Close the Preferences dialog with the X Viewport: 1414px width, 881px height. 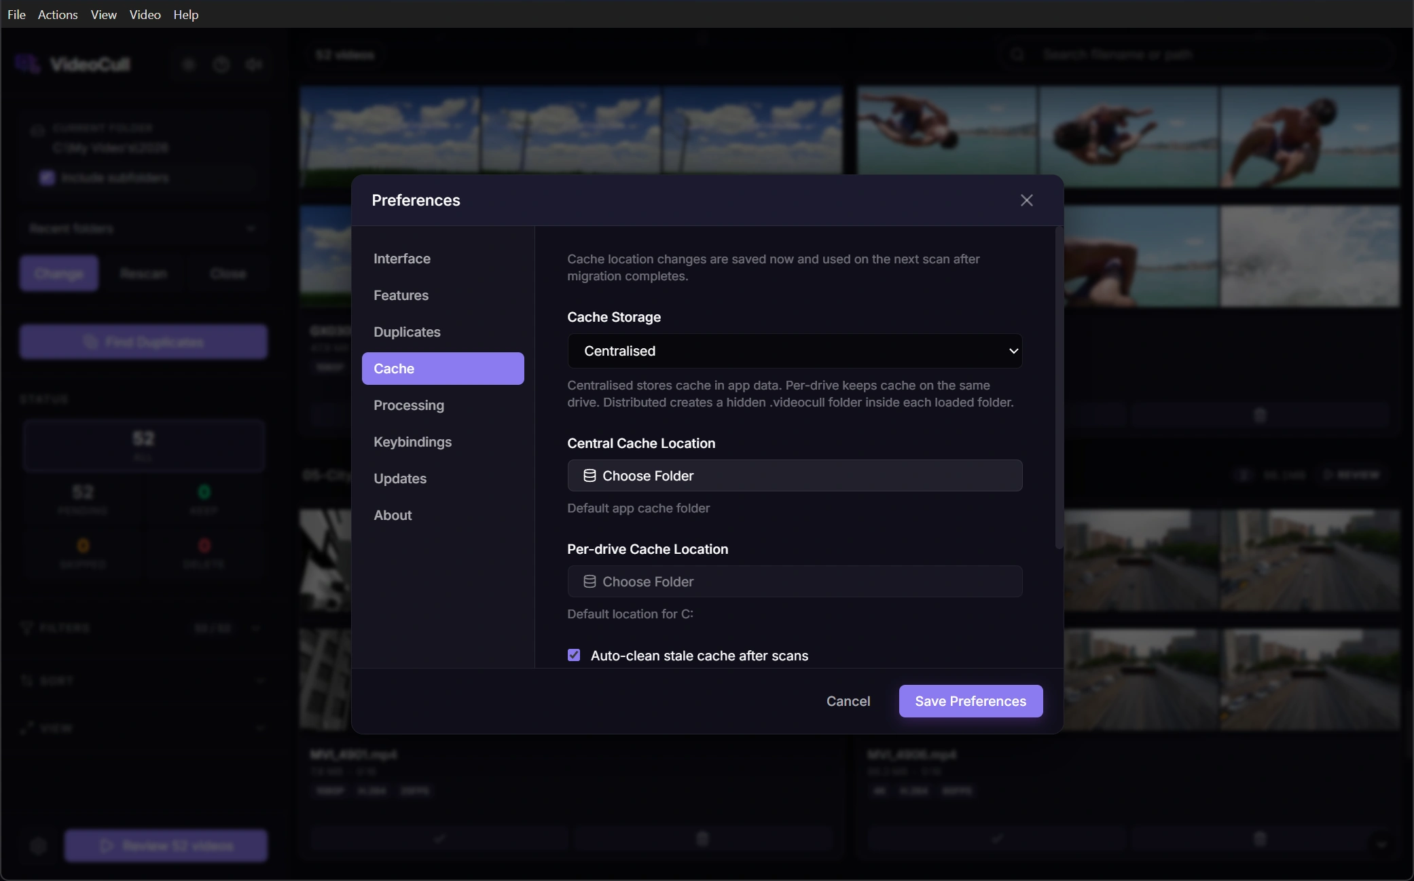(1026, 200)
